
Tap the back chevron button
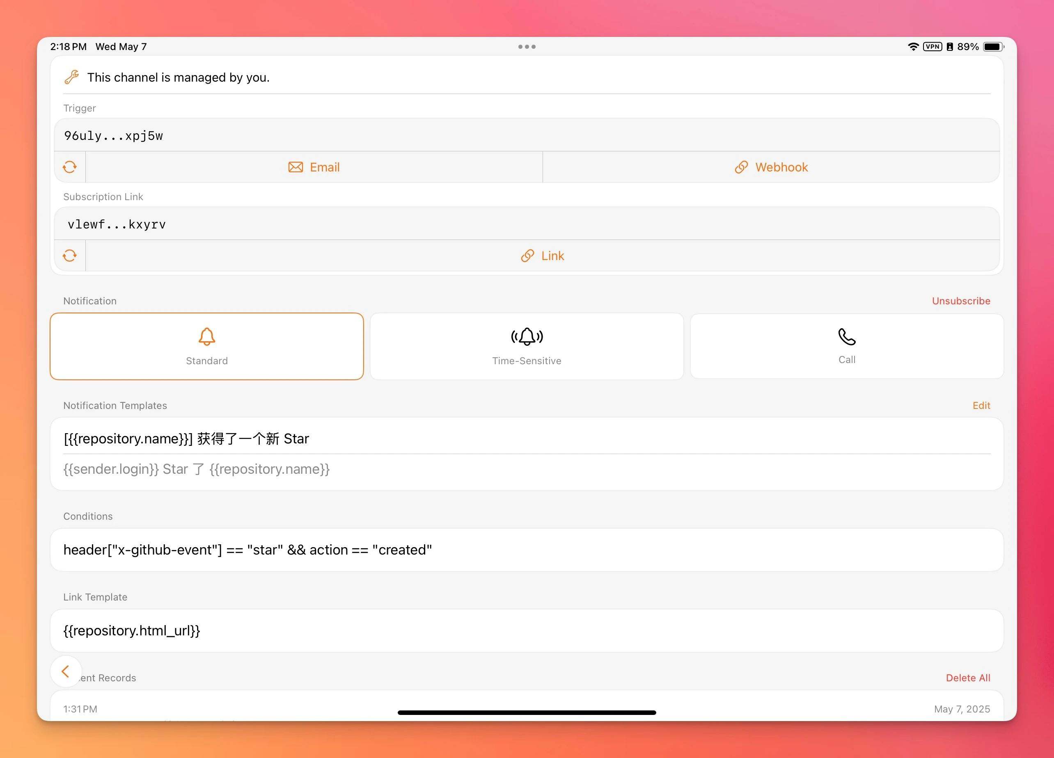click(x=66, y=671)
